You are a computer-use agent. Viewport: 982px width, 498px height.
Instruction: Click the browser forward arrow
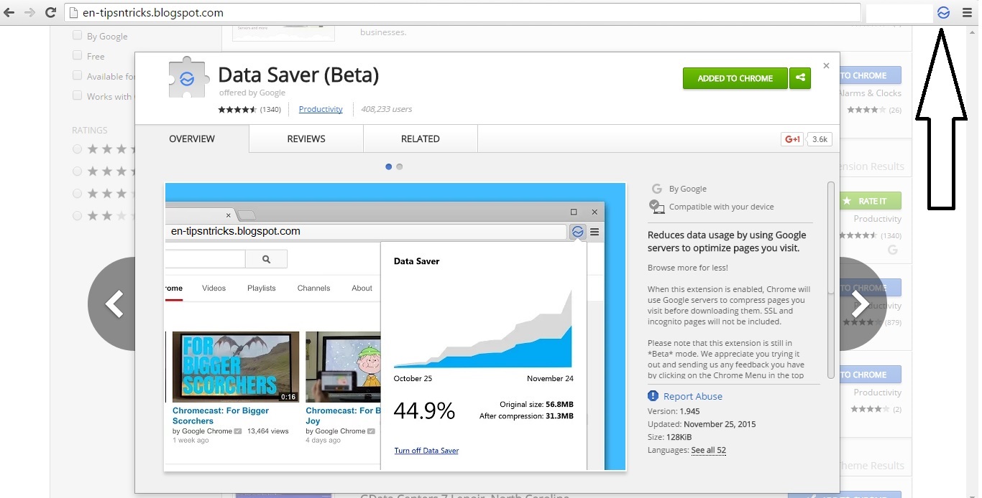click(x=29, y=12)
